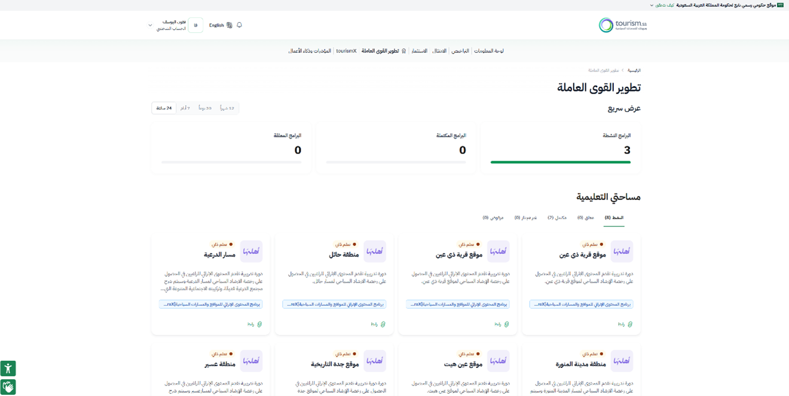Click Ahlan logo on منطقة مدينة المنورة card
This screenshot has height=396, width=789.
622,361
